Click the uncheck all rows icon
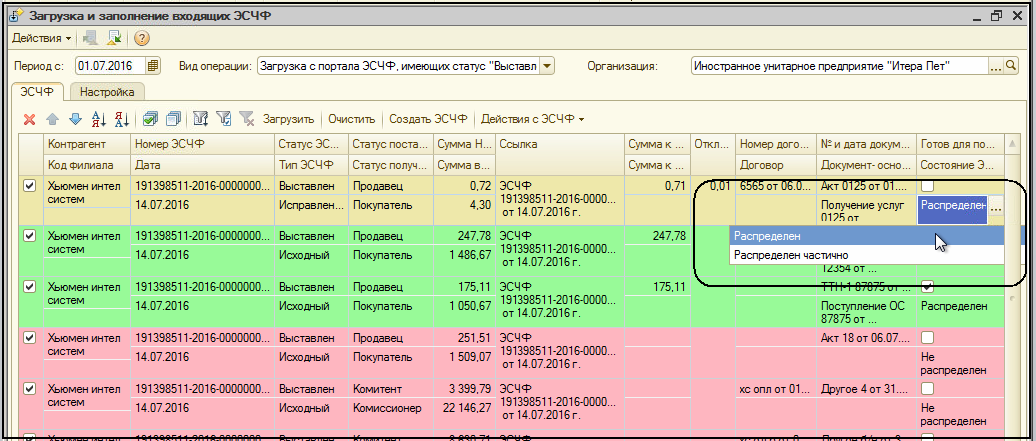The image size is (1036, 441). [x=173, y=119]
